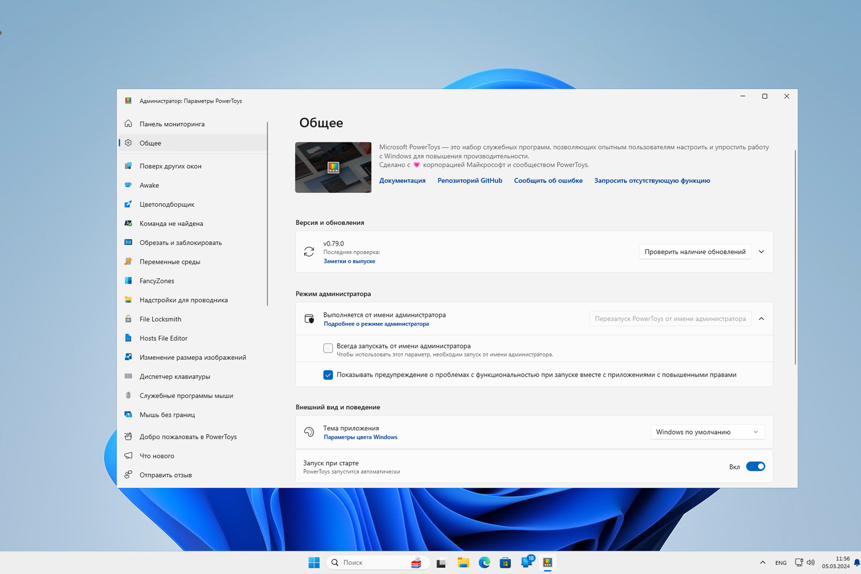
Task: Click the Диспетчер клавиатуры keyboard icon
Action: [128, 377]
